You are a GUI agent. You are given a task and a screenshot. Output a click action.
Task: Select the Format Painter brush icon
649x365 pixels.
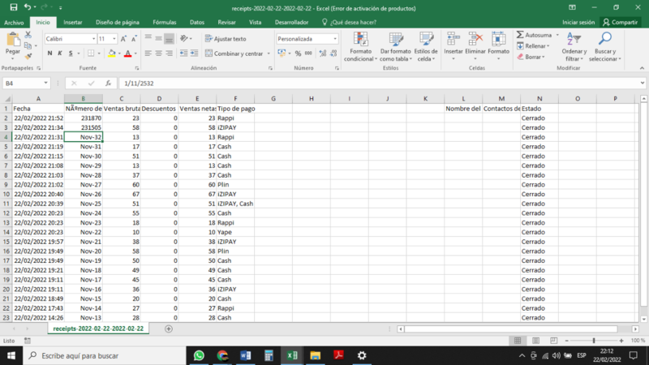click(x=30, y=57)
